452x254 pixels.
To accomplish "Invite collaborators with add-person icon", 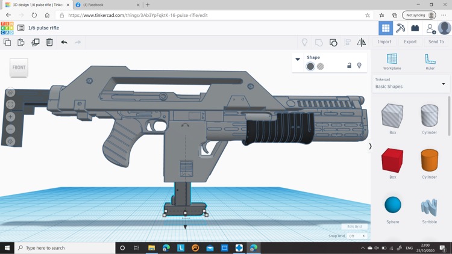I will click(431, 28).
